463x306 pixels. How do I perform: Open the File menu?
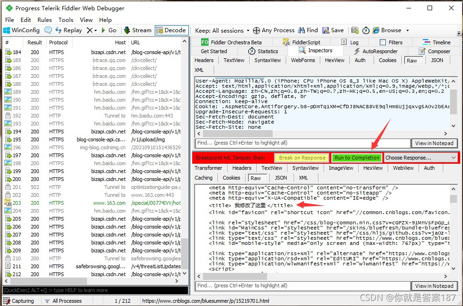coord(9,20)
